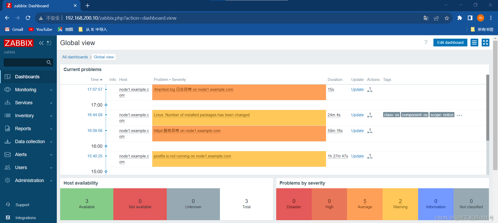This screenshot has width=498, height=223.
Task: Switch dashboard to kiosk fullscreen mode
Action: 486,43
